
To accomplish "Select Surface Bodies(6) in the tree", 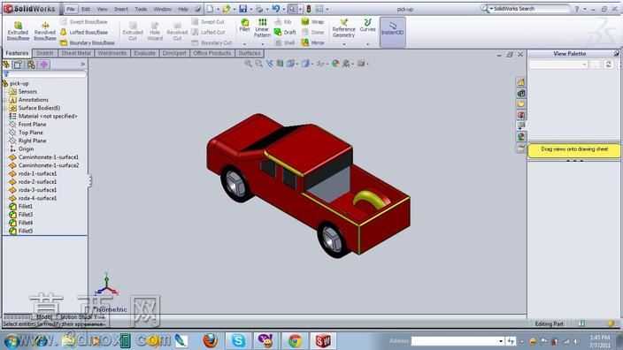I will [x=39, y=108].
